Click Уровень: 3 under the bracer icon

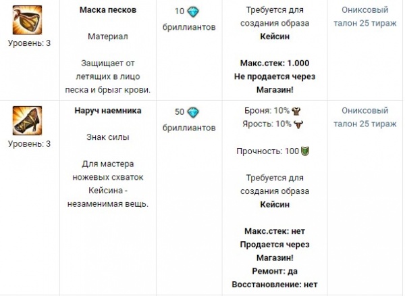28,143
